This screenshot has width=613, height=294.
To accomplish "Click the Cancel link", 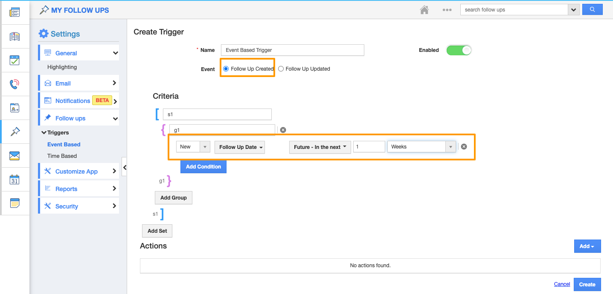I will [x=562, y=284].
